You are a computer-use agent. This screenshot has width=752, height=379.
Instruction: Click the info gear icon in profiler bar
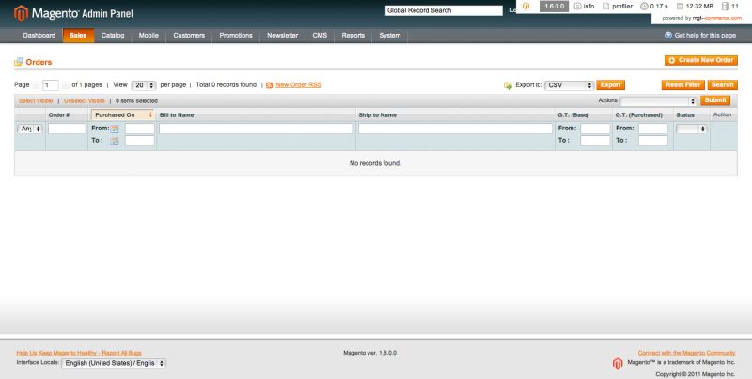[577, 7]
